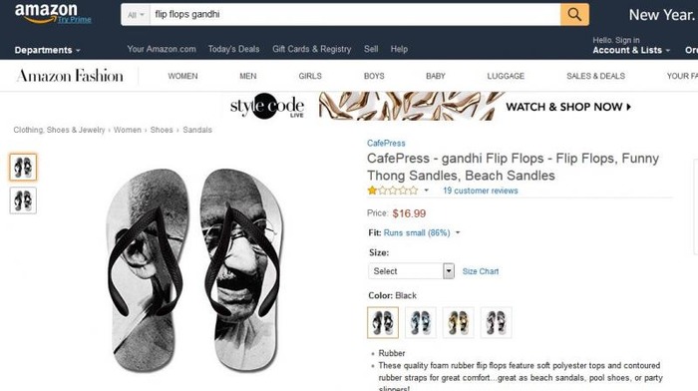Choose the yellow flip flop color swatch

(458, 322)
